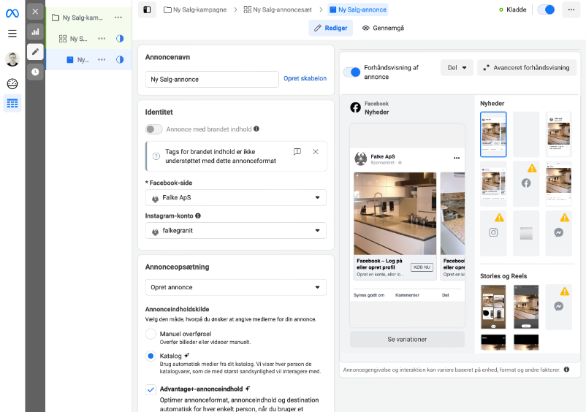Viewport: 586px width, 412px height.
Task: Click Kommenter in ad preview
Action: (407, 295)
